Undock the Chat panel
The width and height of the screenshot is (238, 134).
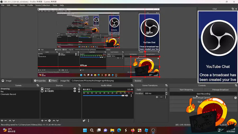(233, 9)
